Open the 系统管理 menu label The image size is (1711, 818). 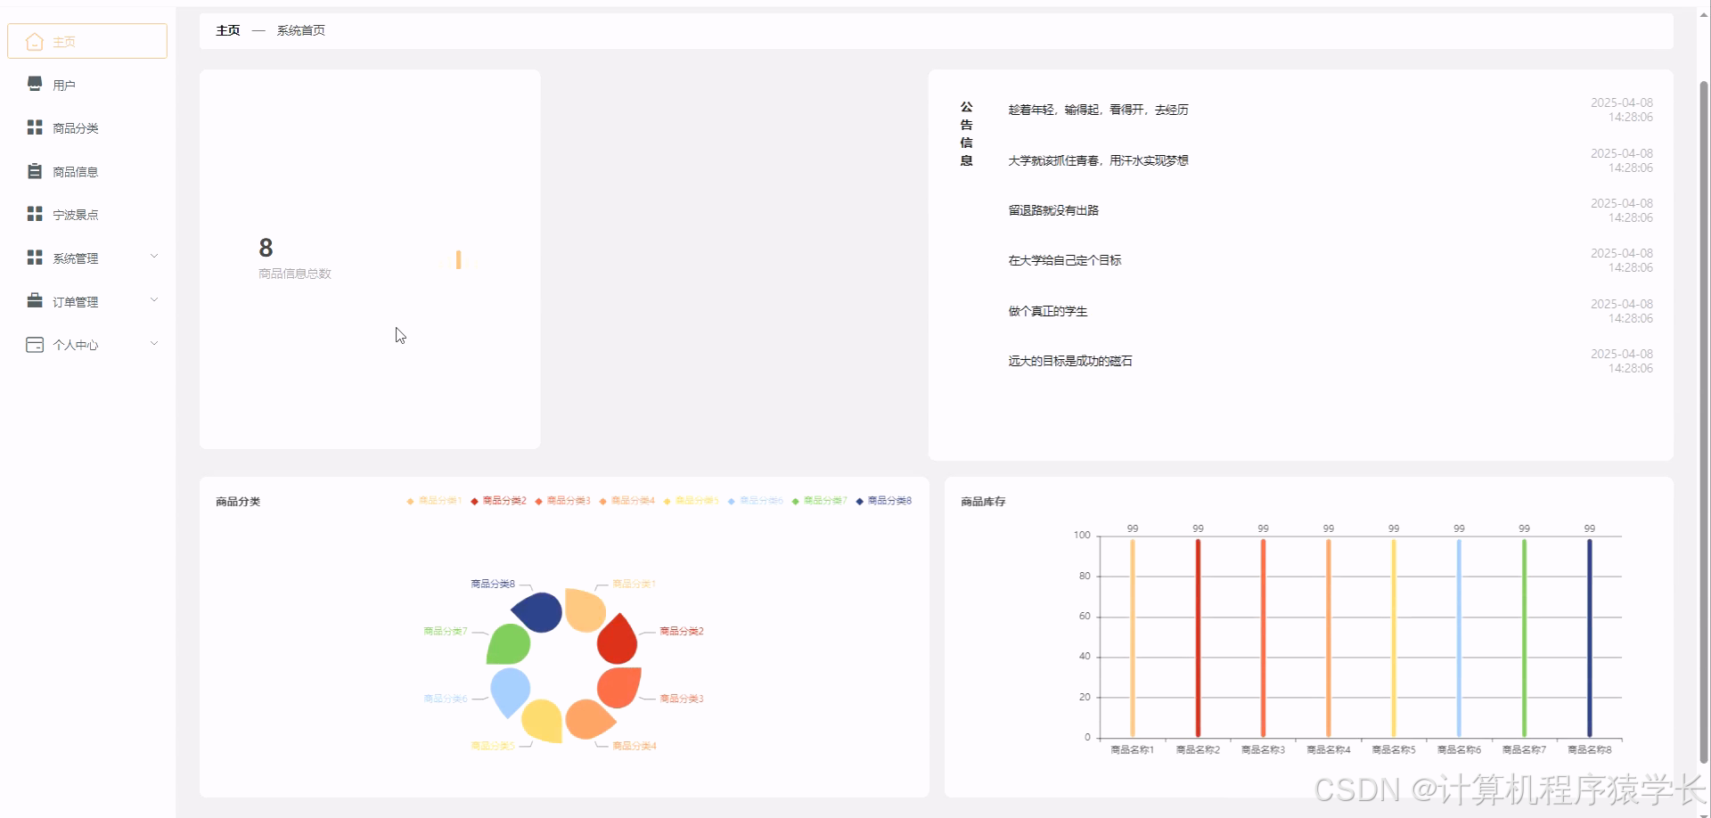tap(76, 258)
